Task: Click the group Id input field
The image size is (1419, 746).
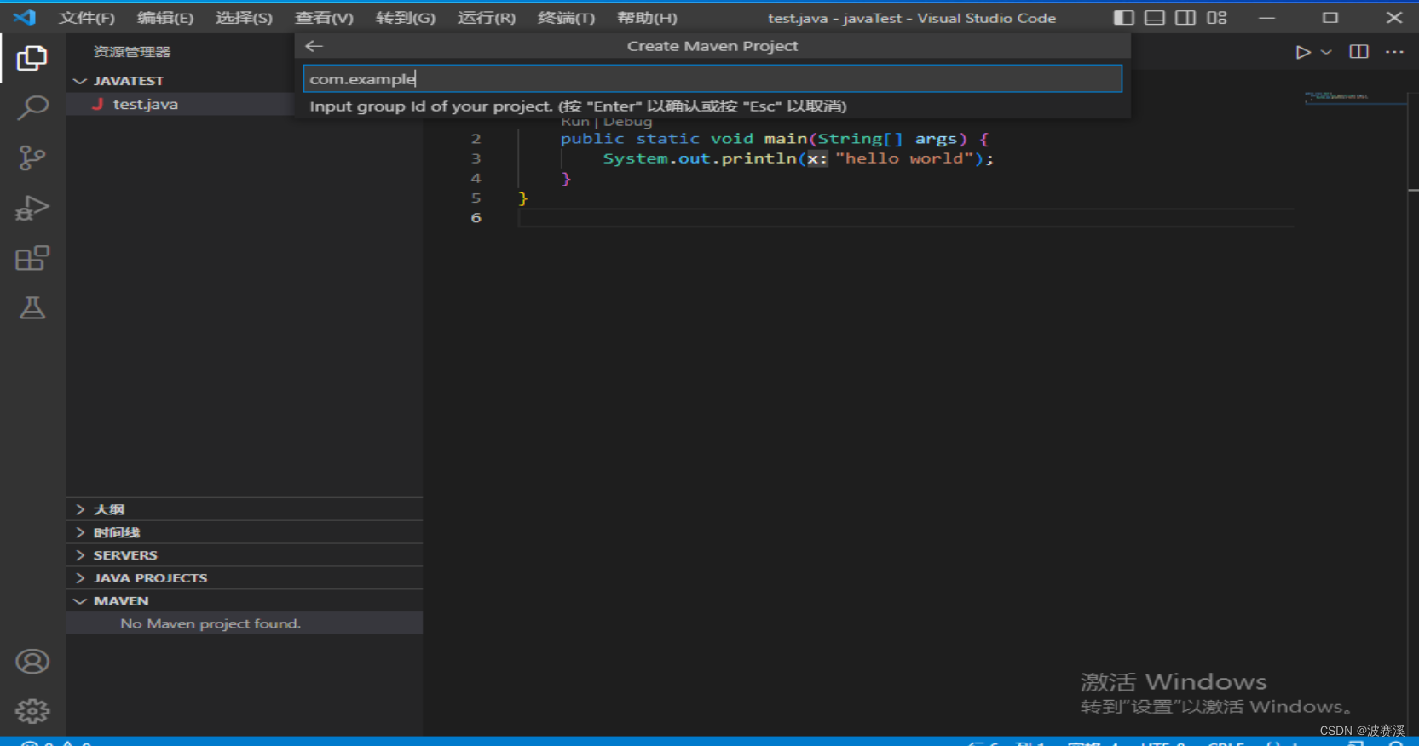Action: [x=712, y=78]
